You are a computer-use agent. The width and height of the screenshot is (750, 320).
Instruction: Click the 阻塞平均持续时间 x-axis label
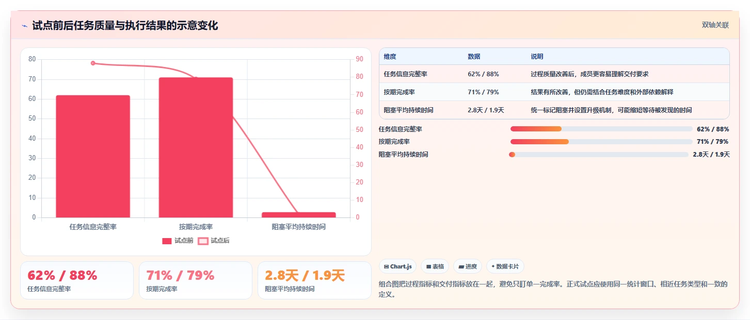[299, 227]
